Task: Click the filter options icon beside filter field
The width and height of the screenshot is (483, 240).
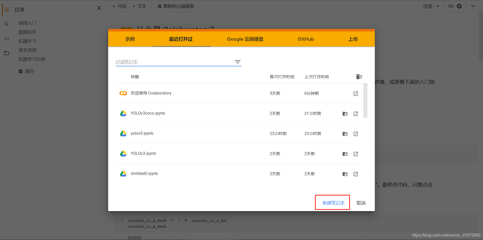Action: [238, 62]
